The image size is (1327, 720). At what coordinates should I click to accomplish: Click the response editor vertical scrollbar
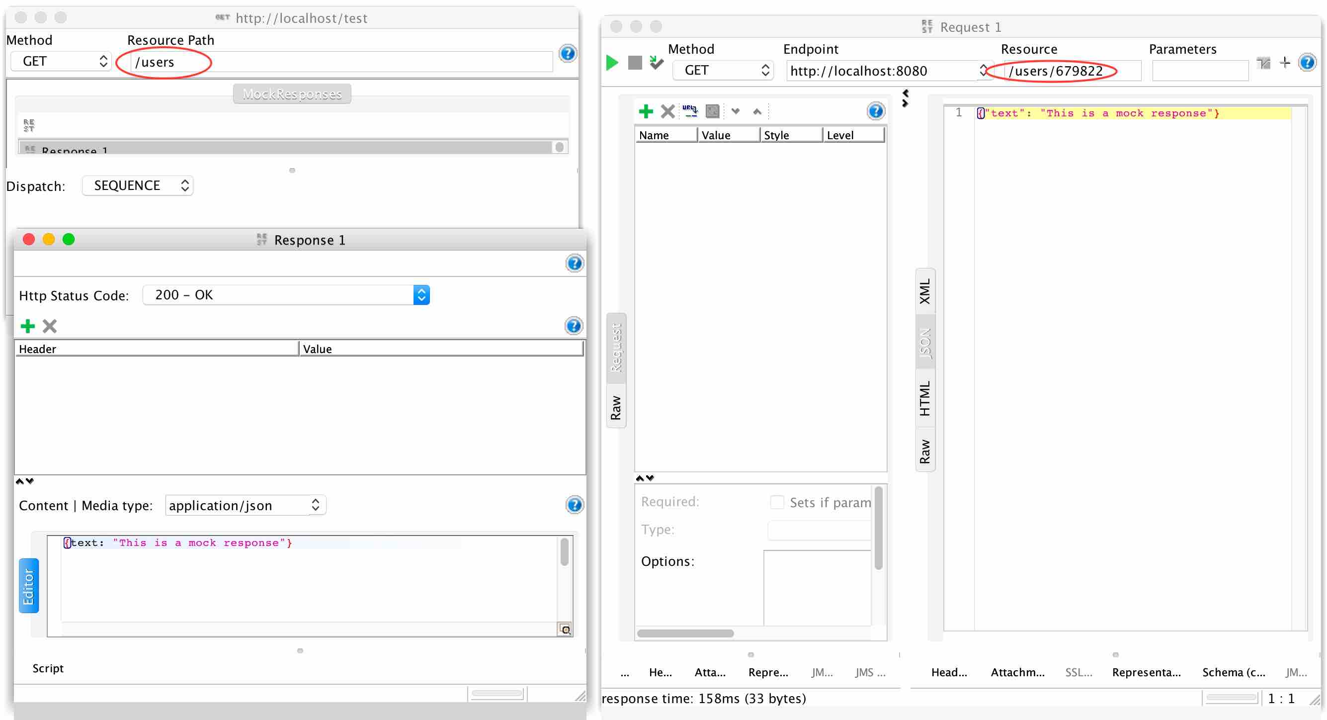565,552
